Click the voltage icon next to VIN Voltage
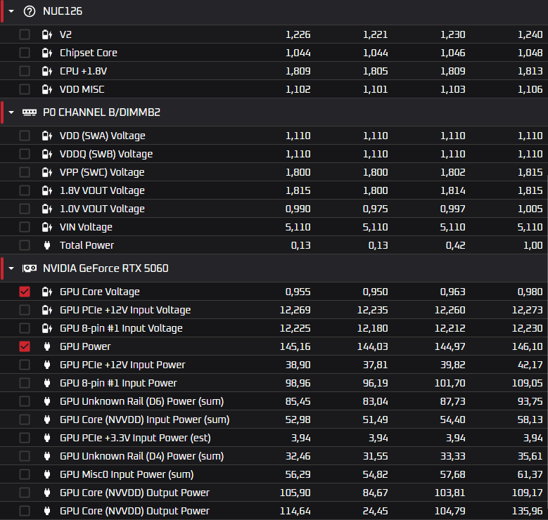548x520 pixels. click(x=46, y=227)
